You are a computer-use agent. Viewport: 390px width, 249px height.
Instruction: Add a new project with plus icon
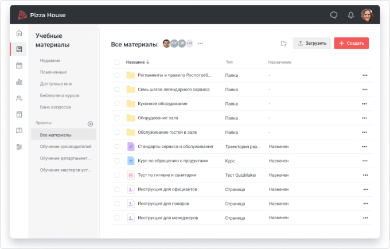click(90, 123)
